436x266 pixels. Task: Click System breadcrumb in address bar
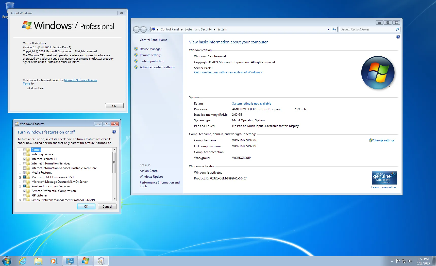222,29
